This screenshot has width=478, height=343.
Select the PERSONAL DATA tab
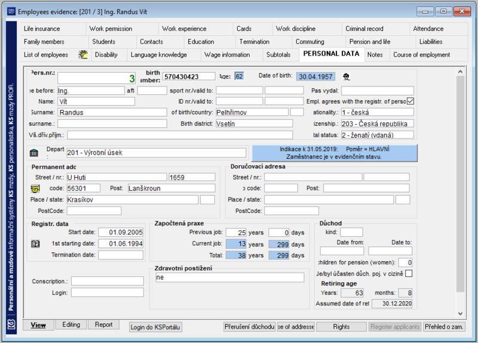(x=332, y=54)
